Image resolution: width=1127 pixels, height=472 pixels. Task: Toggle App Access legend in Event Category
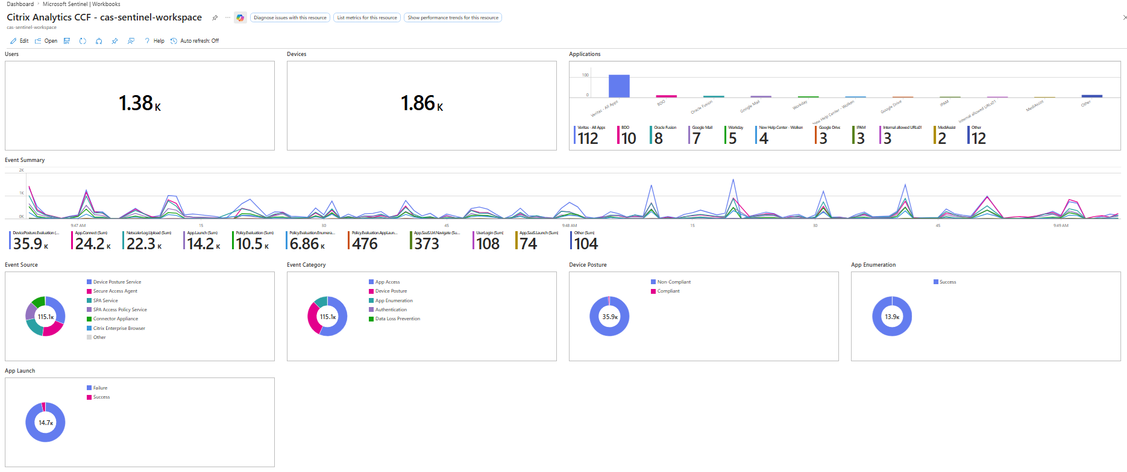point(385,282)
